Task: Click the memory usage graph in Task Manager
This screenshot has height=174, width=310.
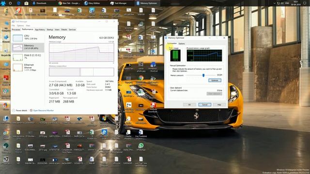Action: pos(81,53)
